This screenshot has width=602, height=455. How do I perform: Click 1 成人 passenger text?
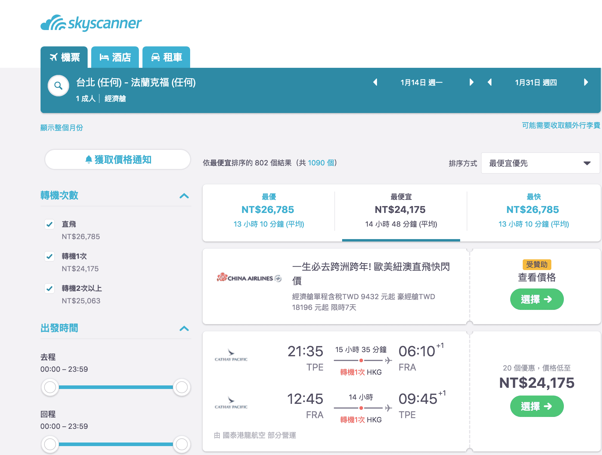pyautogui.click(x=86, y=98)
